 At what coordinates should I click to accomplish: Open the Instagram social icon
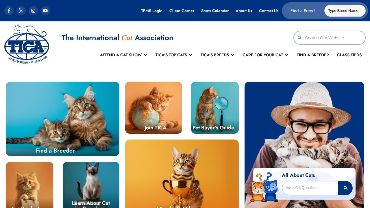click(33, 11)
